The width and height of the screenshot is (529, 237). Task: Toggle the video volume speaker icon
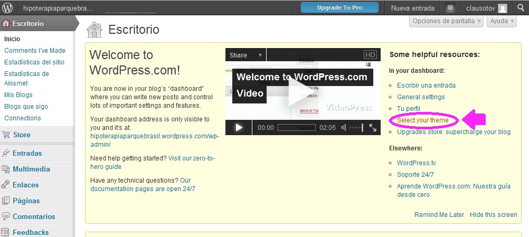point(344,127)
